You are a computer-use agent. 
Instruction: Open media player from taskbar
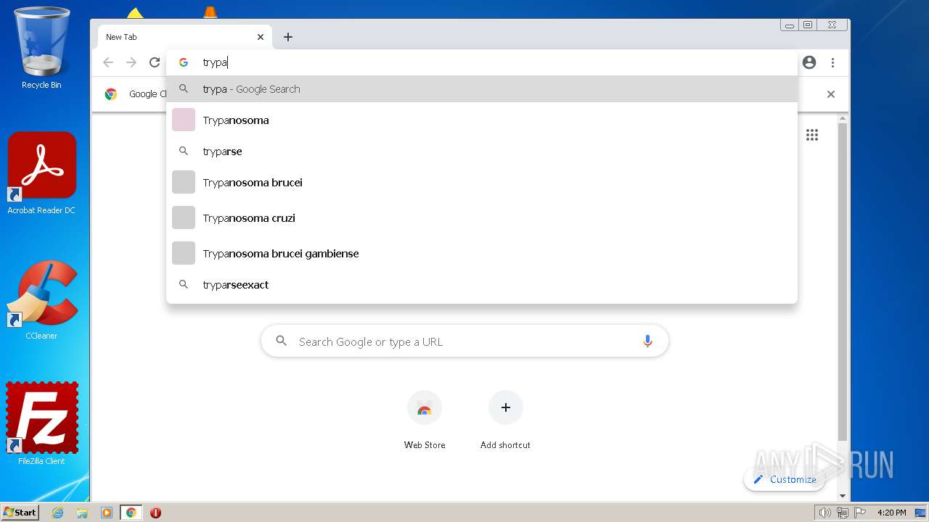pos(107,513)
